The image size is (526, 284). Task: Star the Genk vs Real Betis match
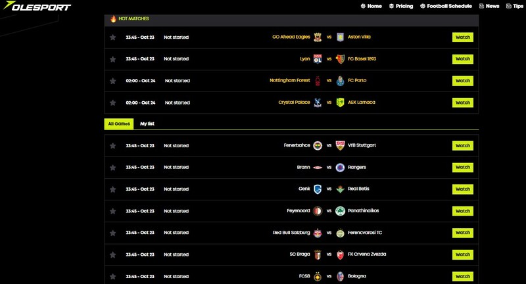pyautogui.click(x=112, y=189)
